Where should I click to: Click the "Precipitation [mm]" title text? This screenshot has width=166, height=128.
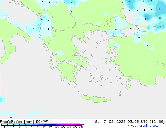[x=17, y=122]
